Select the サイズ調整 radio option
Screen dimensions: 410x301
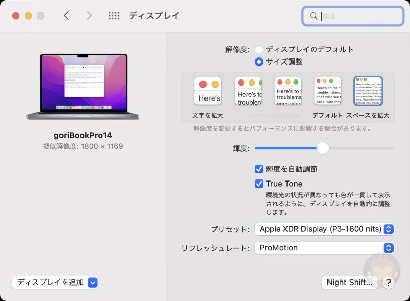(260, 61)
